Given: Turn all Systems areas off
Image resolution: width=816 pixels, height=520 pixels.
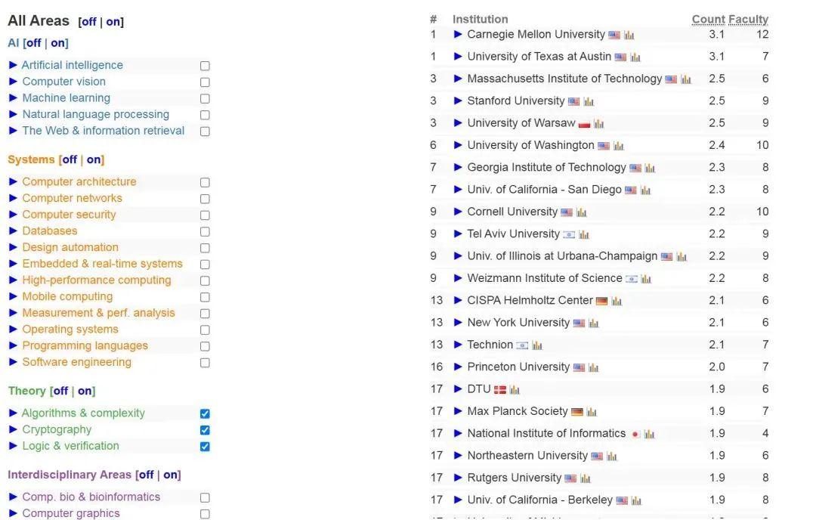Looking at the screenshot, I should 70,159.
